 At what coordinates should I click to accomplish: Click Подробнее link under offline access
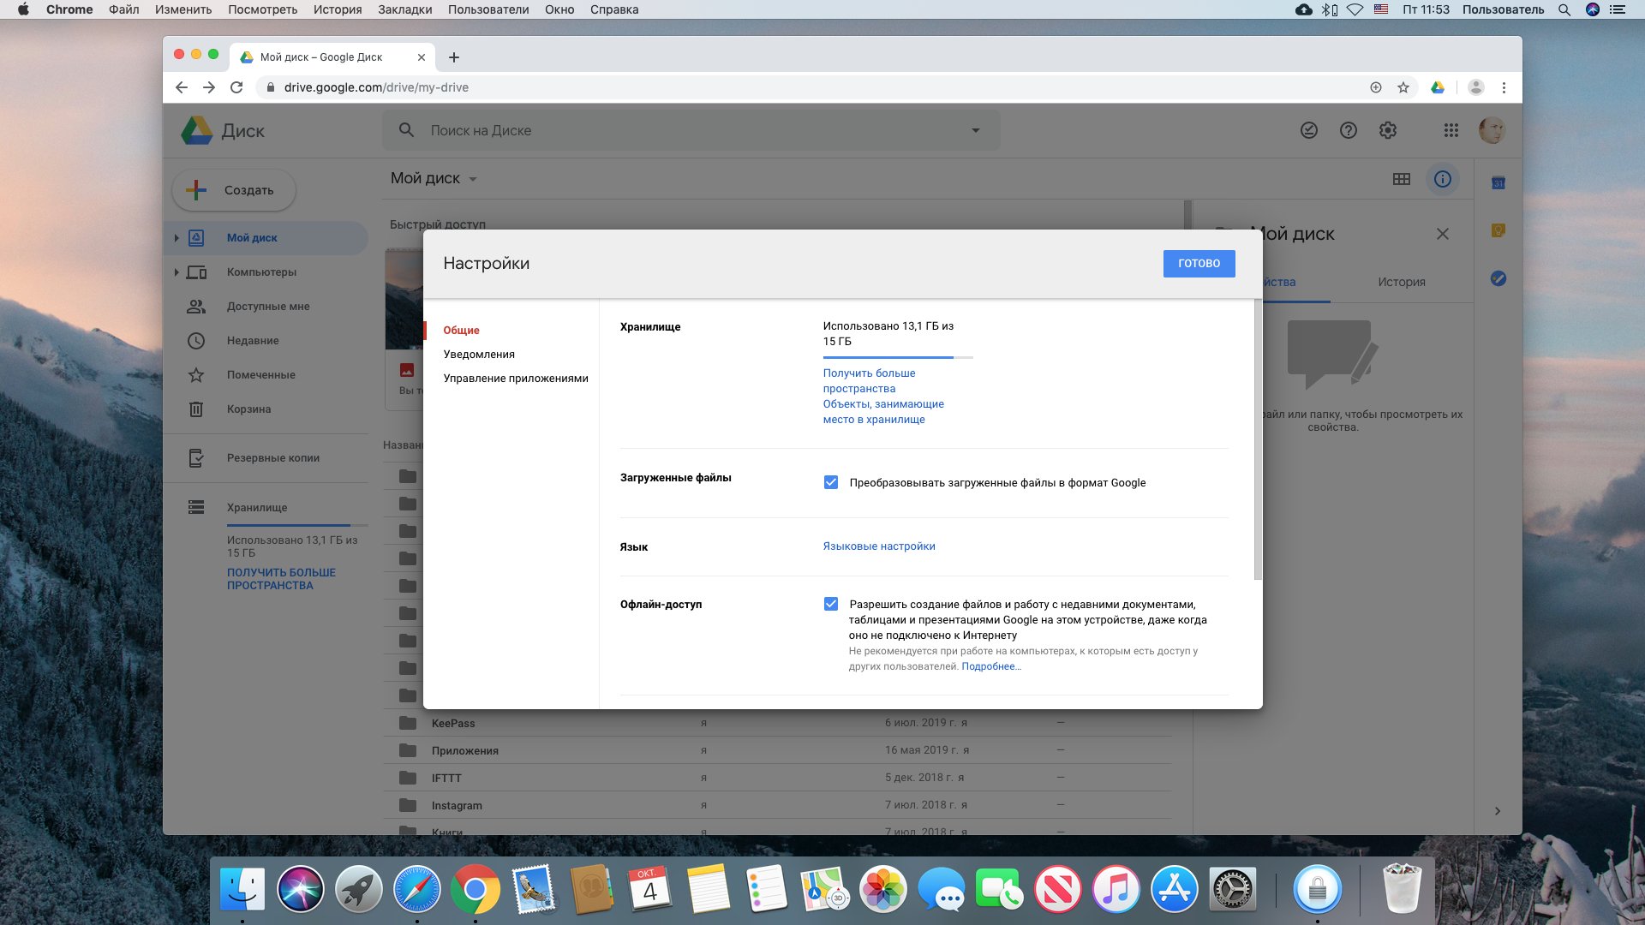[x=991, y=666]
